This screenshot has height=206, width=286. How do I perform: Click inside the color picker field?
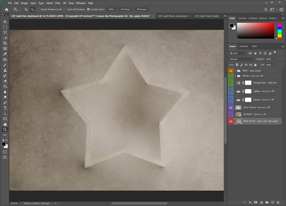(x=255, y=31)
